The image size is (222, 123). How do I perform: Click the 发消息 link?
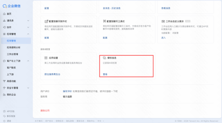[106, 8]
